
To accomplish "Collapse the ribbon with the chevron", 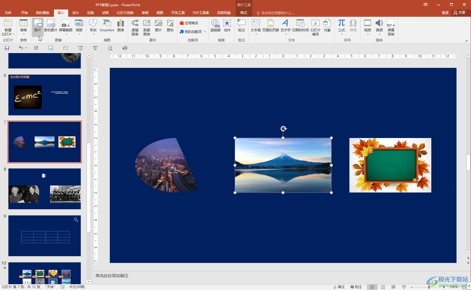I will (466, 41).
